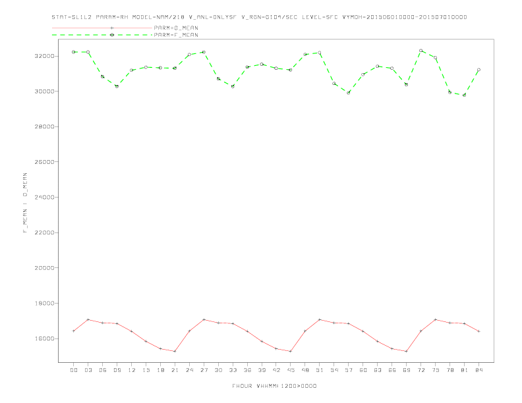Click the green F_MEAN data point at hour 84
The width and height of the screenshot is (522, 403).
[x=478, y=70]
